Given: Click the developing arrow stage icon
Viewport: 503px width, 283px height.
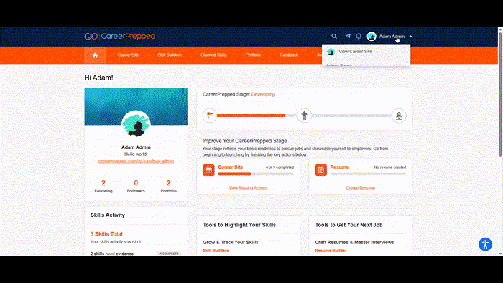Looking at the screenshot, I should 305,116.
